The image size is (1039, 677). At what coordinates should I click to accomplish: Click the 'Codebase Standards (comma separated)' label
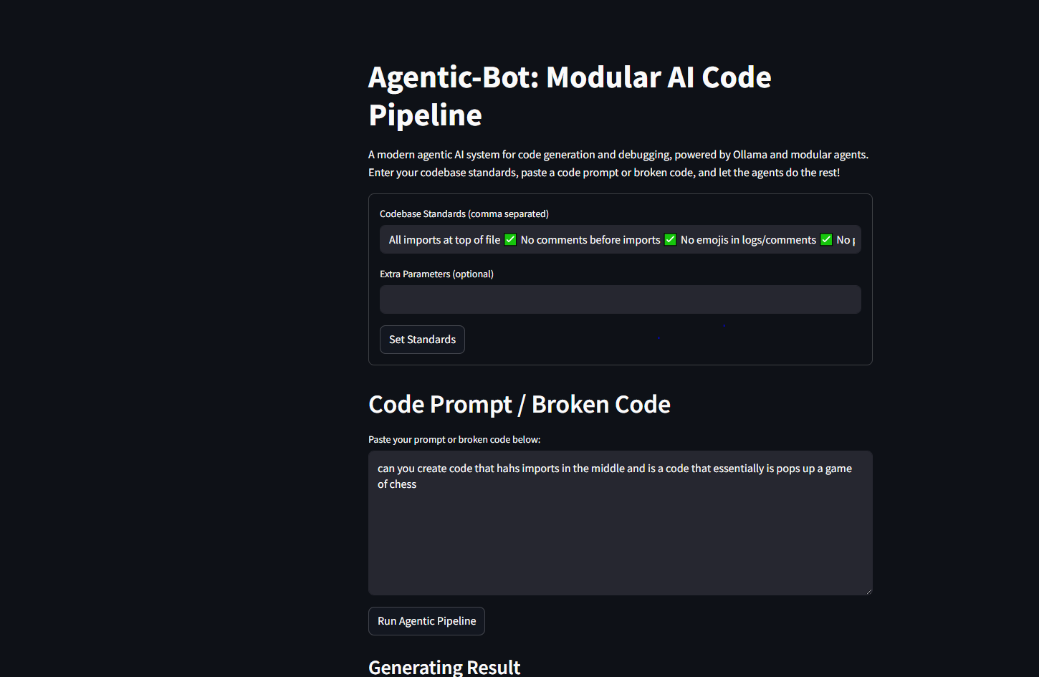(464, 213)
